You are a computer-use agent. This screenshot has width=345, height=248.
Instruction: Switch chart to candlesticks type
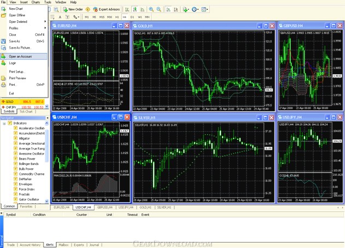tap(135, 9)
